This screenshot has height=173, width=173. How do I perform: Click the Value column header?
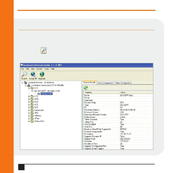point(136,92)
